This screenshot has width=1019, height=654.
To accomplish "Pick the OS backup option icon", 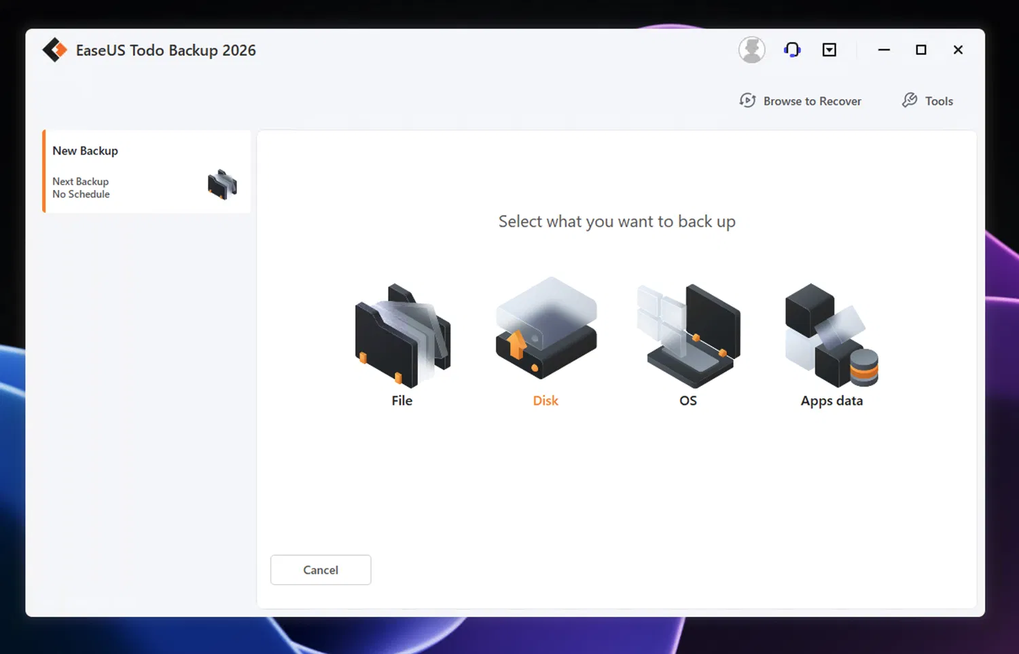I will click(688, 335).
